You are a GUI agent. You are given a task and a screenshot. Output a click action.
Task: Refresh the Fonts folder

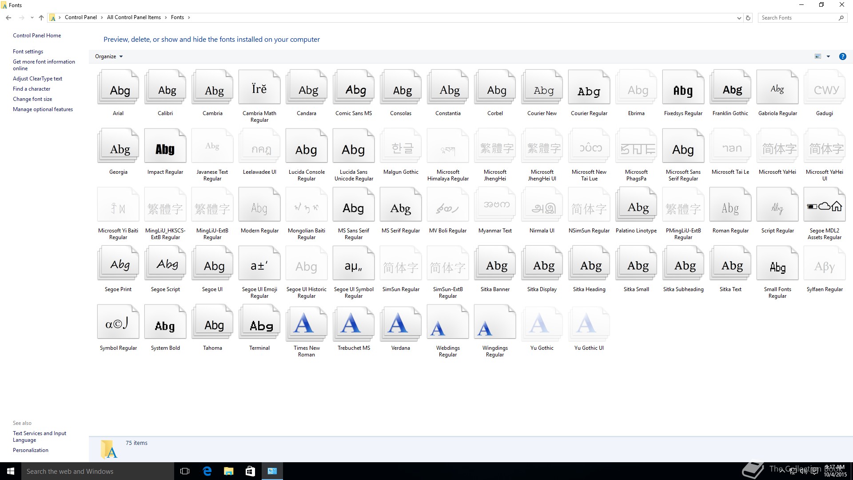click(x=748, y=18)
